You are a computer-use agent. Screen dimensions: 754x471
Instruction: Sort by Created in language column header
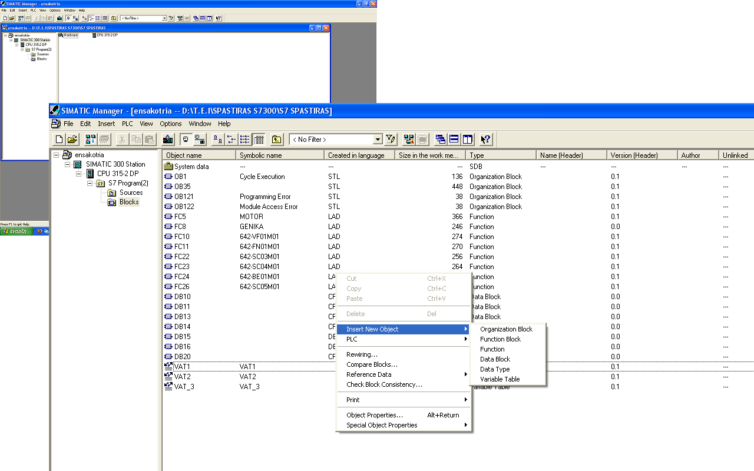359,155
